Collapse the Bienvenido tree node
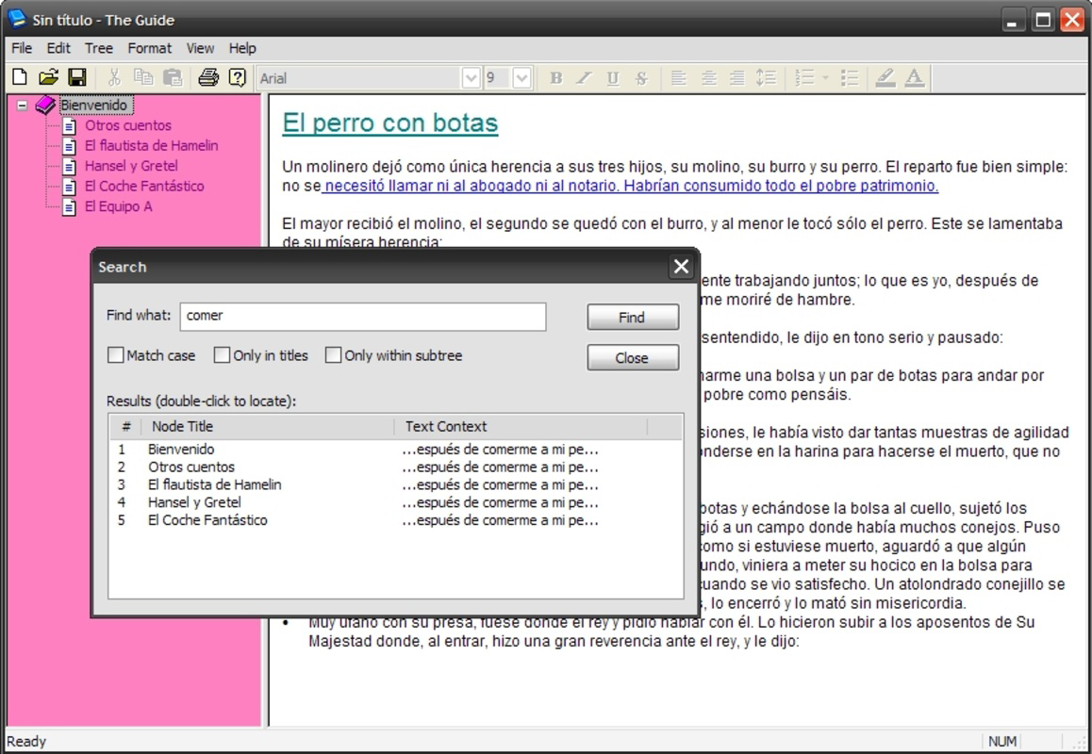 (x=23, y=106)
